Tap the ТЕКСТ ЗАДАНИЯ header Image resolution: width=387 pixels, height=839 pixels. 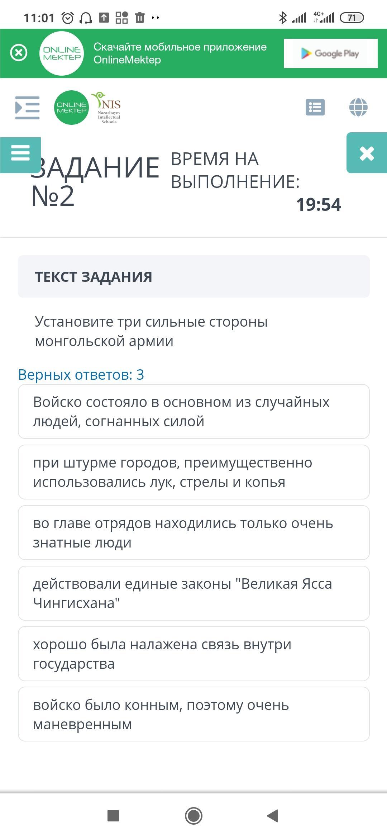[x=193, y=277]
